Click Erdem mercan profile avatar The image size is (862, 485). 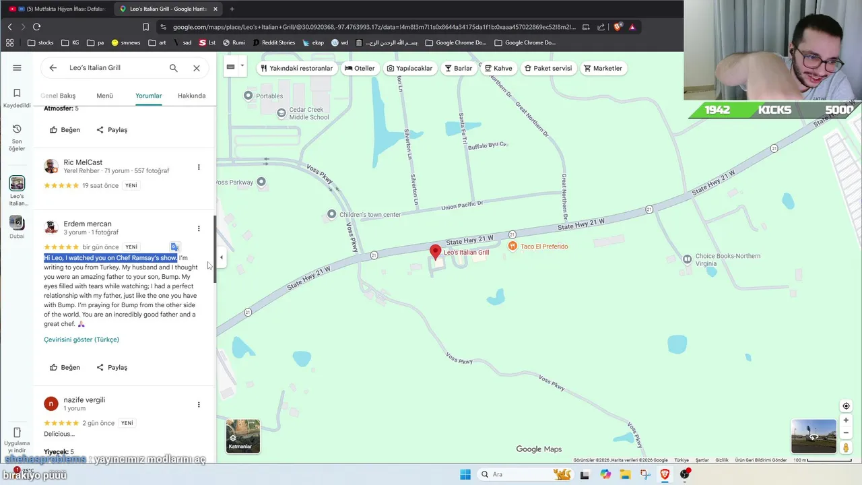tap(51, 228)
